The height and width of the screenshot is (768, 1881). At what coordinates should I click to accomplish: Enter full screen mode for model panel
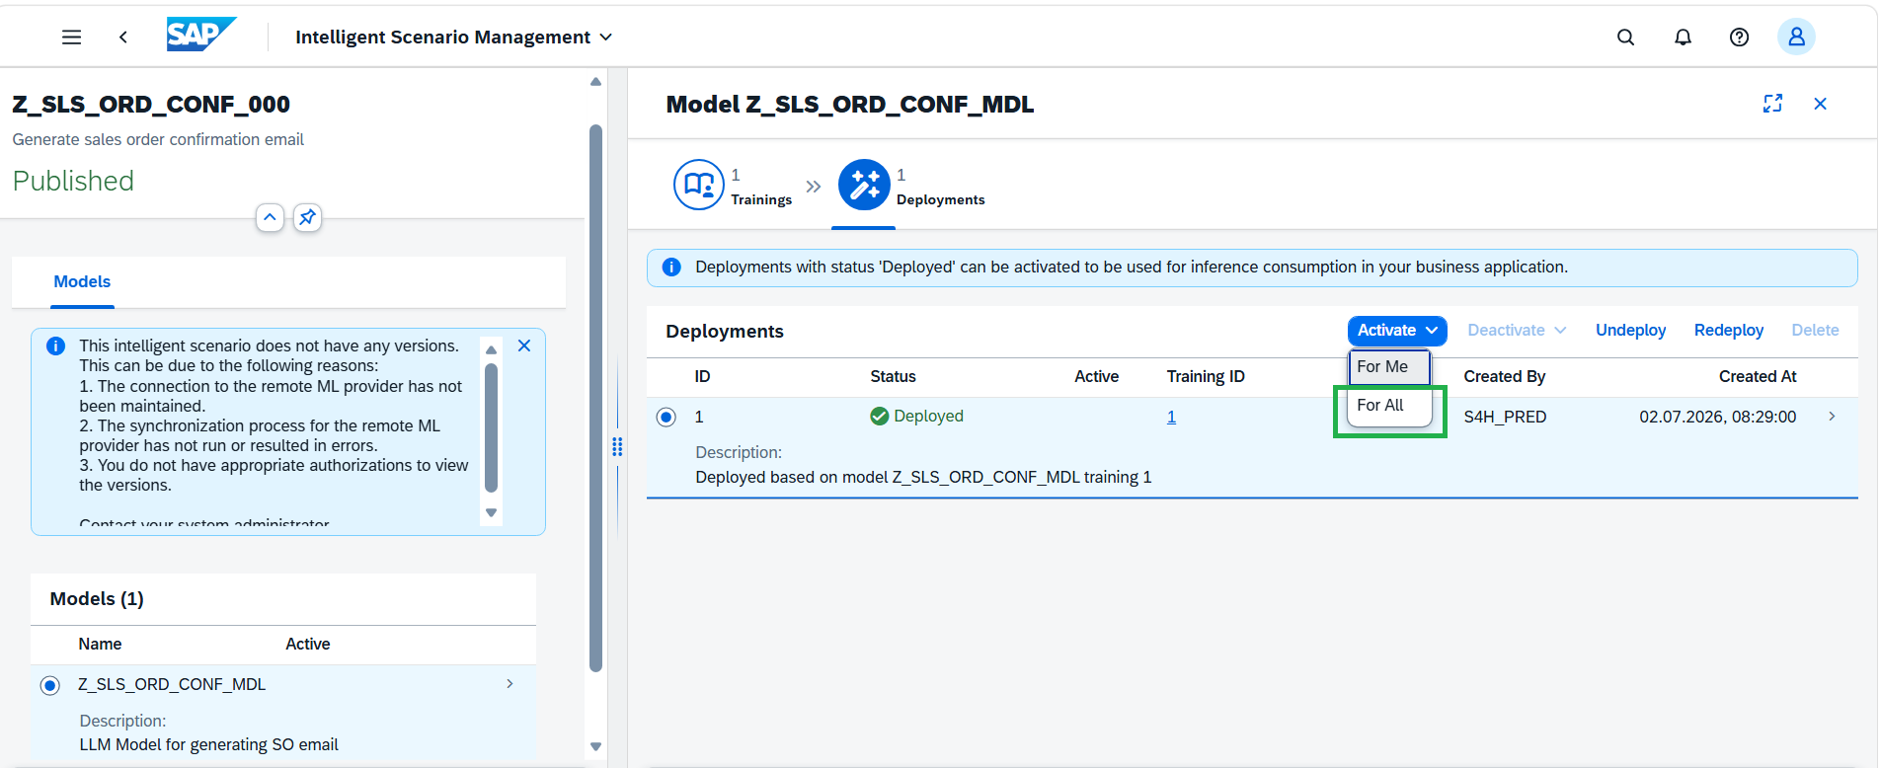(x=1772, y=104)
